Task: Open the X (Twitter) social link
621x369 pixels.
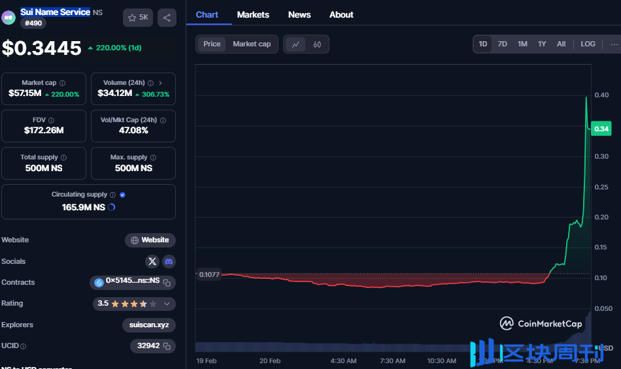Action: coord(152,261)
